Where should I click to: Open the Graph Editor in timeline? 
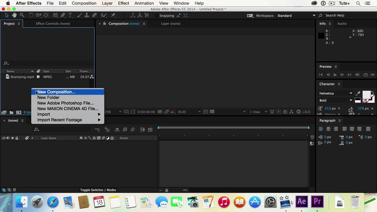[150, 130]
